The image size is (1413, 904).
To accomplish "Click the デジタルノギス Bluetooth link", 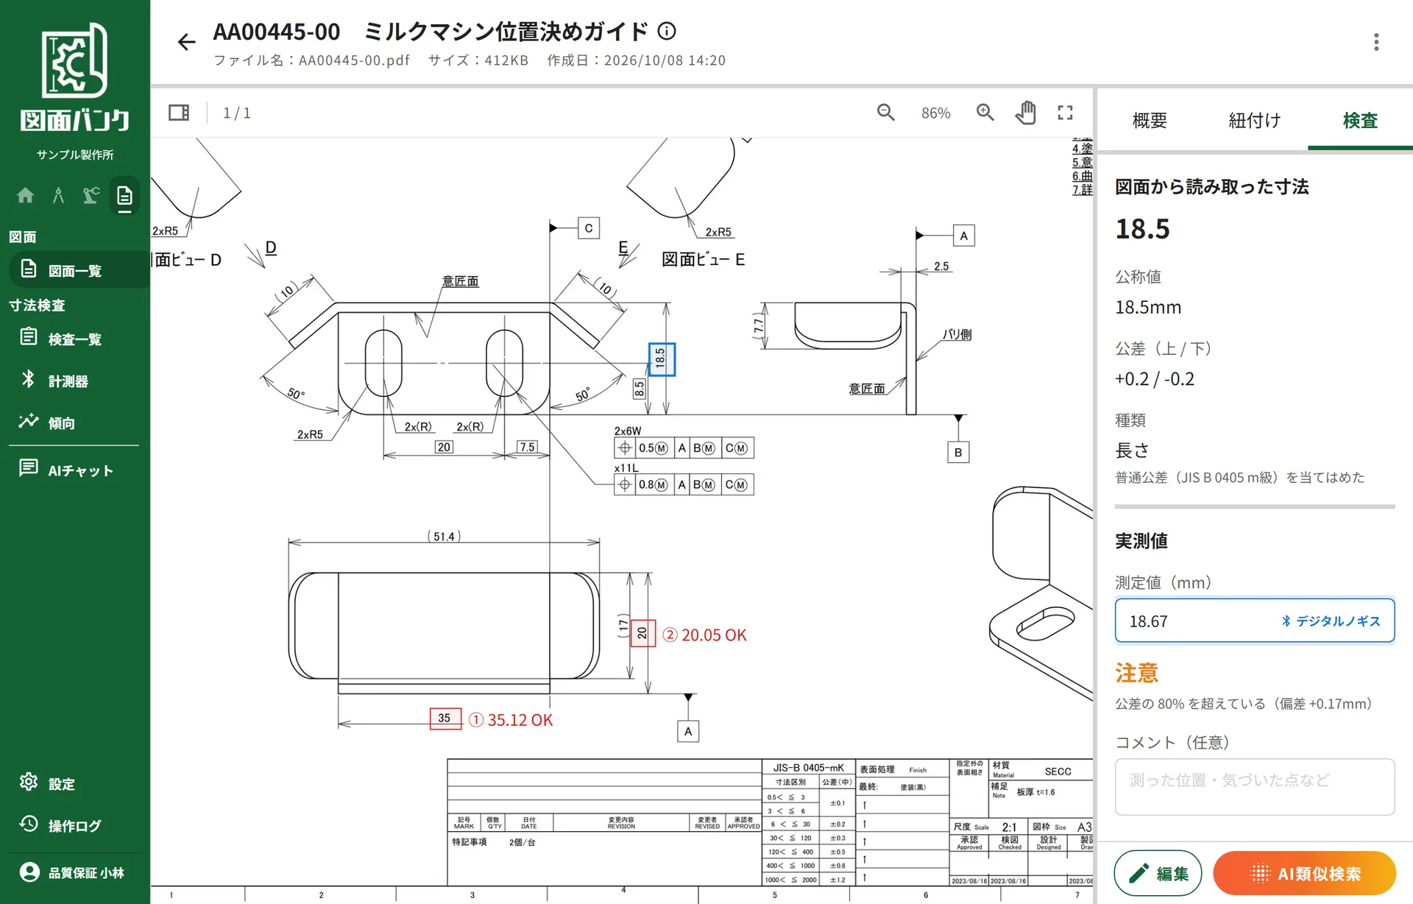I will click(1331, 621).
